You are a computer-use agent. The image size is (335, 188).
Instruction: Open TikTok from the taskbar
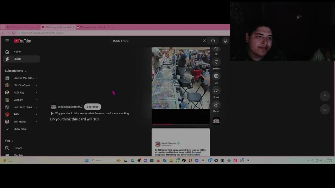point(184,161)
